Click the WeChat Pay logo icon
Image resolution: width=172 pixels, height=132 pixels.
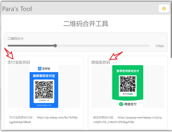click(121, 104)
